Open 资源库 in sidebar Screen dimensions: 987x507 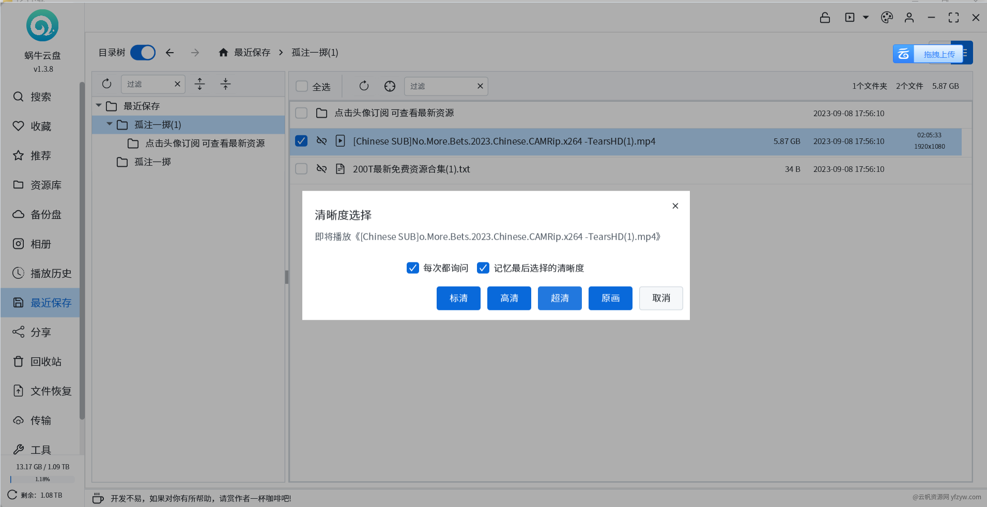click(x=40, y=185)
